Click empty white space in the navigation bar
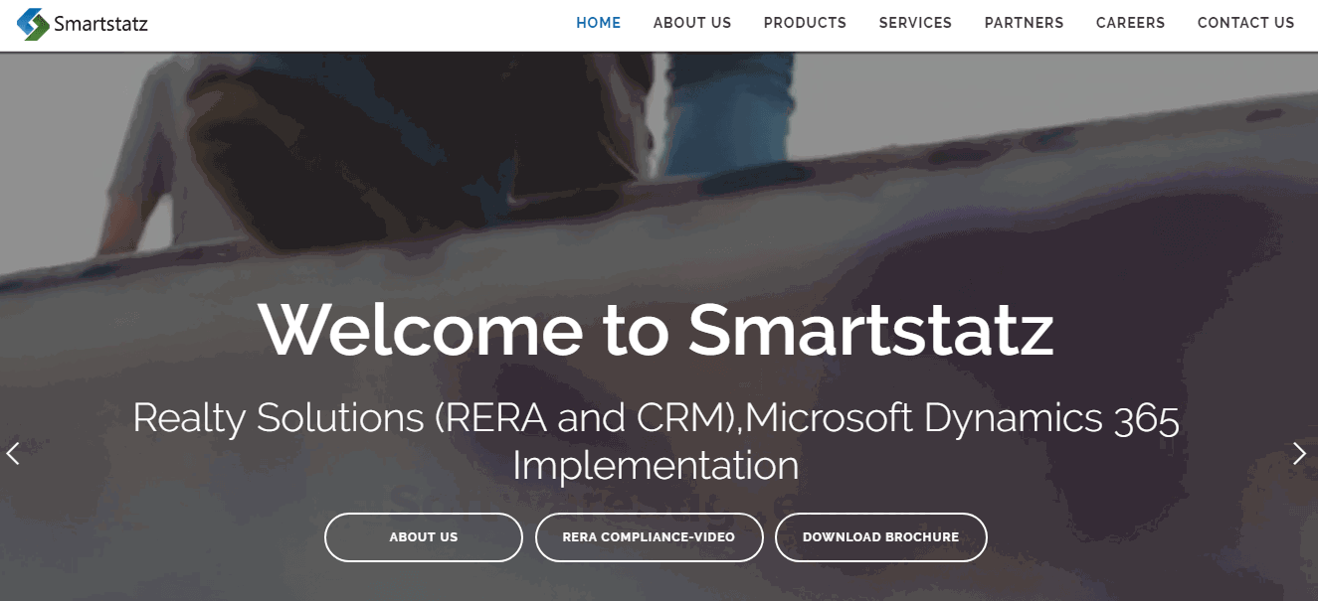This screenshot has width=1318, height=601. click(358, 24)
